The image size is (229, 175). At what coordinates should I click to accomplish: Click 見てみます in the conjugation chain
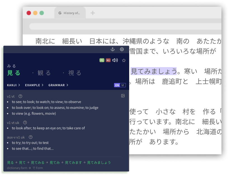pyautogui.click(x=73, y=162)
